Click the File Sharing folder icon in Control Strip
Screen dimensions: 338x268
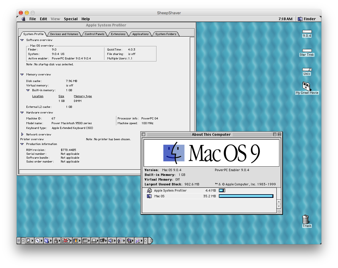point(46,240)
